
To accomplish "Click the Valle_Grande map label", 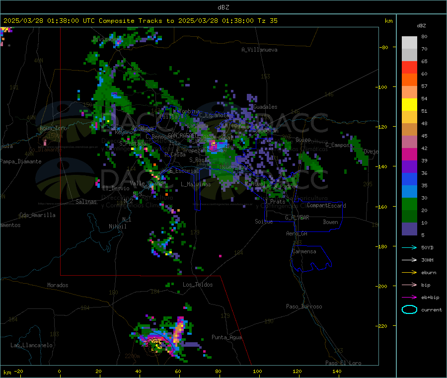I will (148, 183).
